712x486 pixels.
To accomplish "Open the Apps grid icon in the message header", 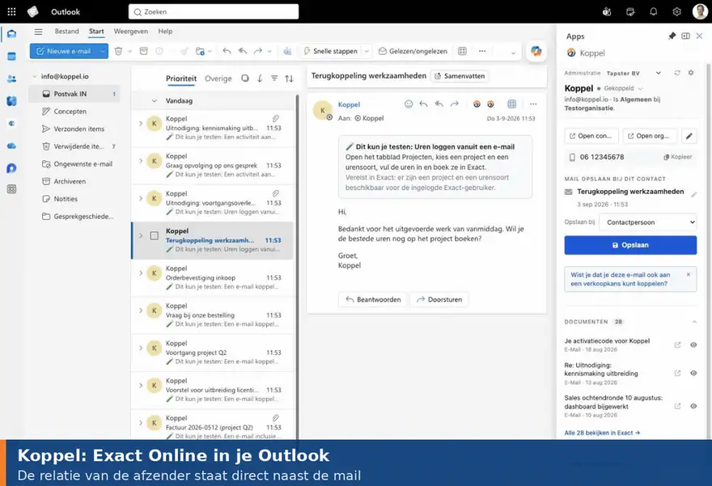I will 511,104.
